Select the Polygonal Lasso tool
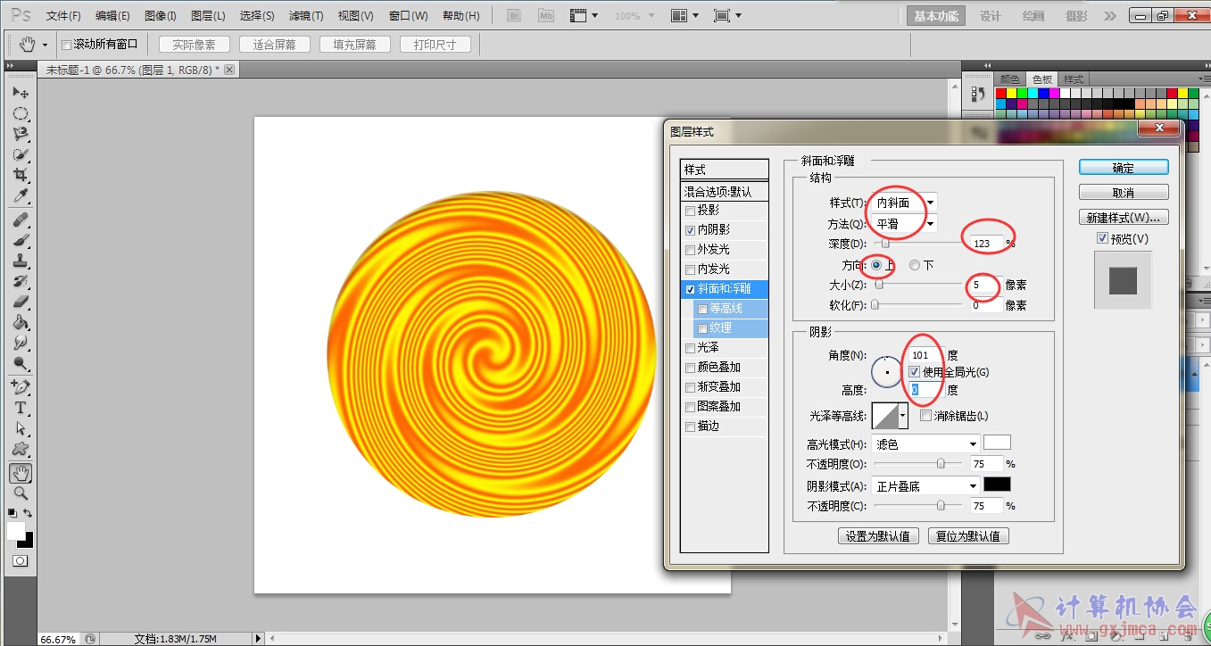1211x646 pixels. click(x=21, y=134)
